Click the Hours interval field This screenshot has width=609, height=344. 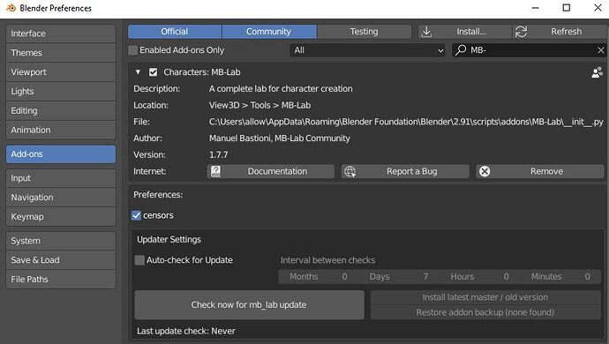[480, 277]
